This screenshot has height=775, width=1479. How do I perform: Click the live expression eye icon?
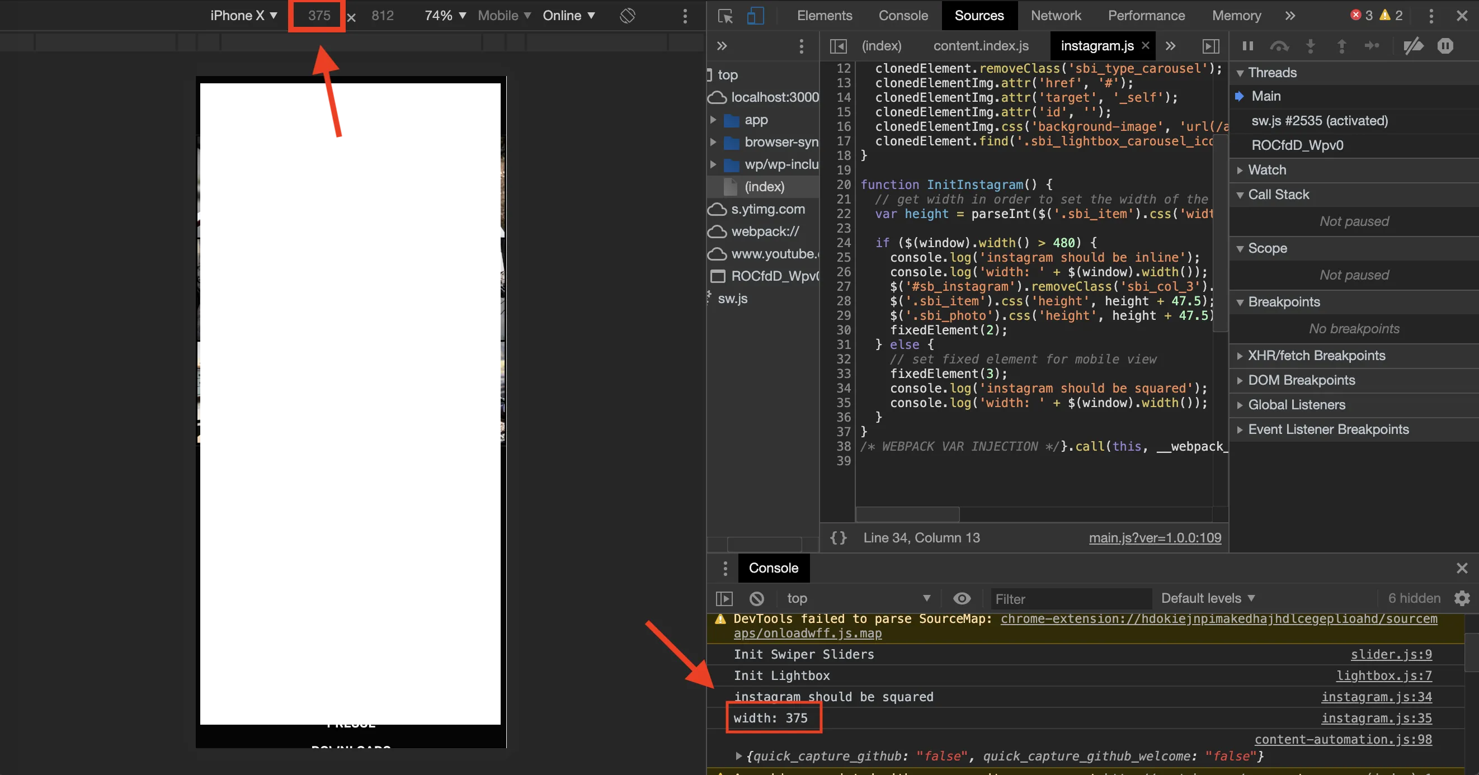[x=962, y=599]
